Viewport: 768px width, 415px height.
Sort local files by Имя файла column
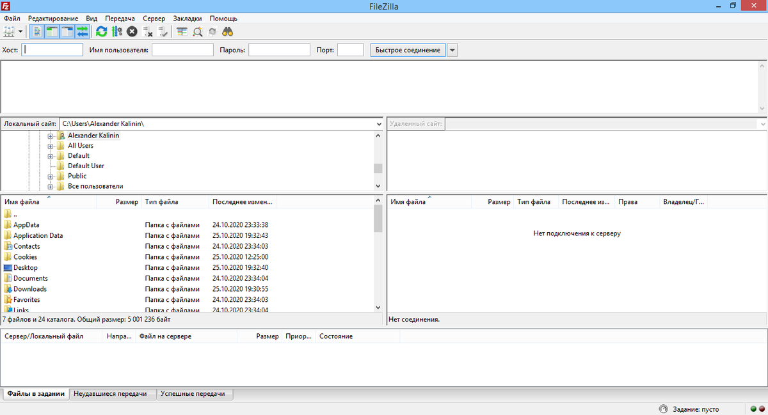(49, 202)
